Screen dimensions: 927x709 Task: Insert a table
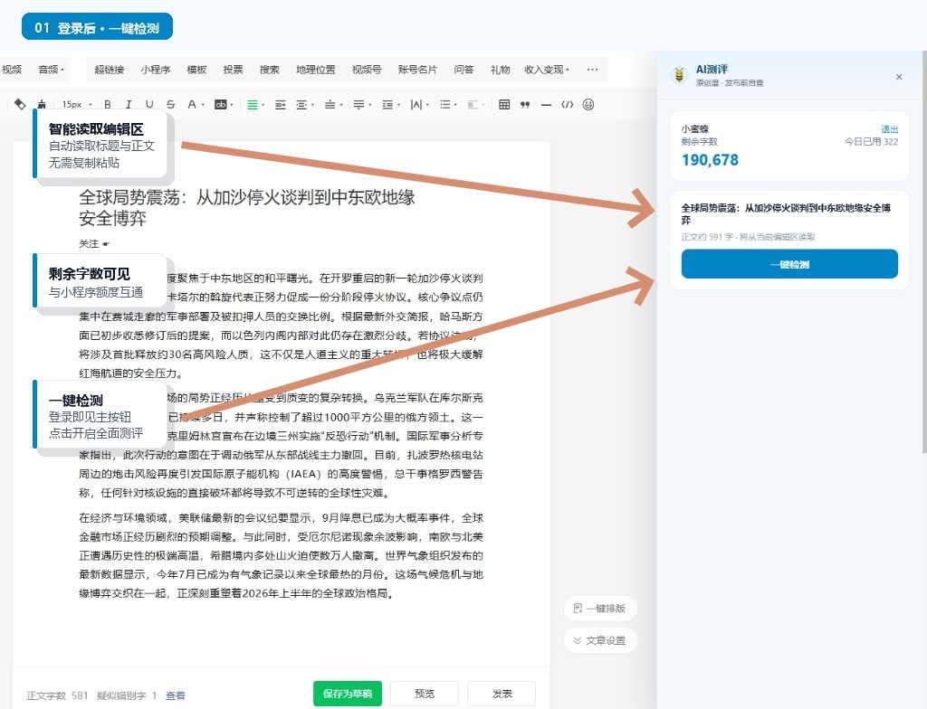(504, 105)
